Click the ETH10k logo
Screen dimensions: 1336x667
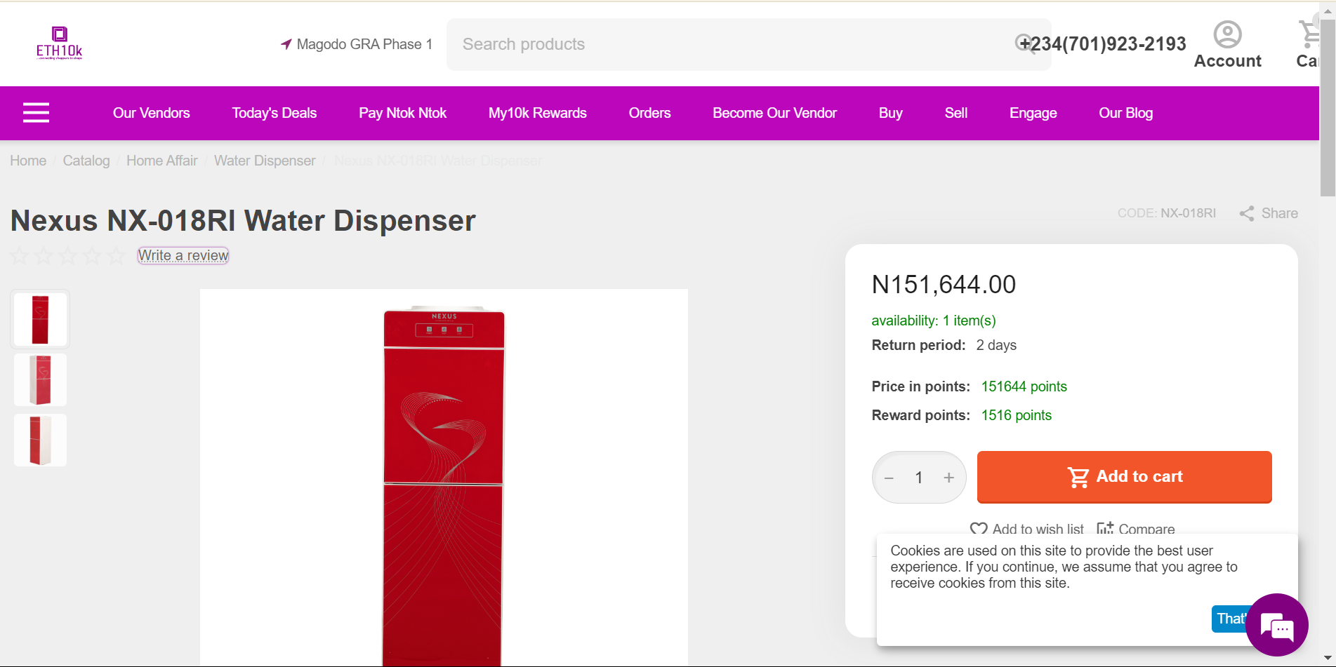click(60, 43)
